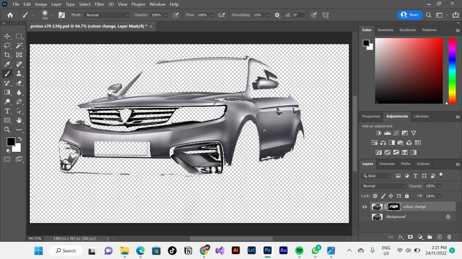Choose the Clone Stamp tool
Image resolution: width=462 pixels, height=259 pixels.
pyautogui.click(x=19, y=74)
